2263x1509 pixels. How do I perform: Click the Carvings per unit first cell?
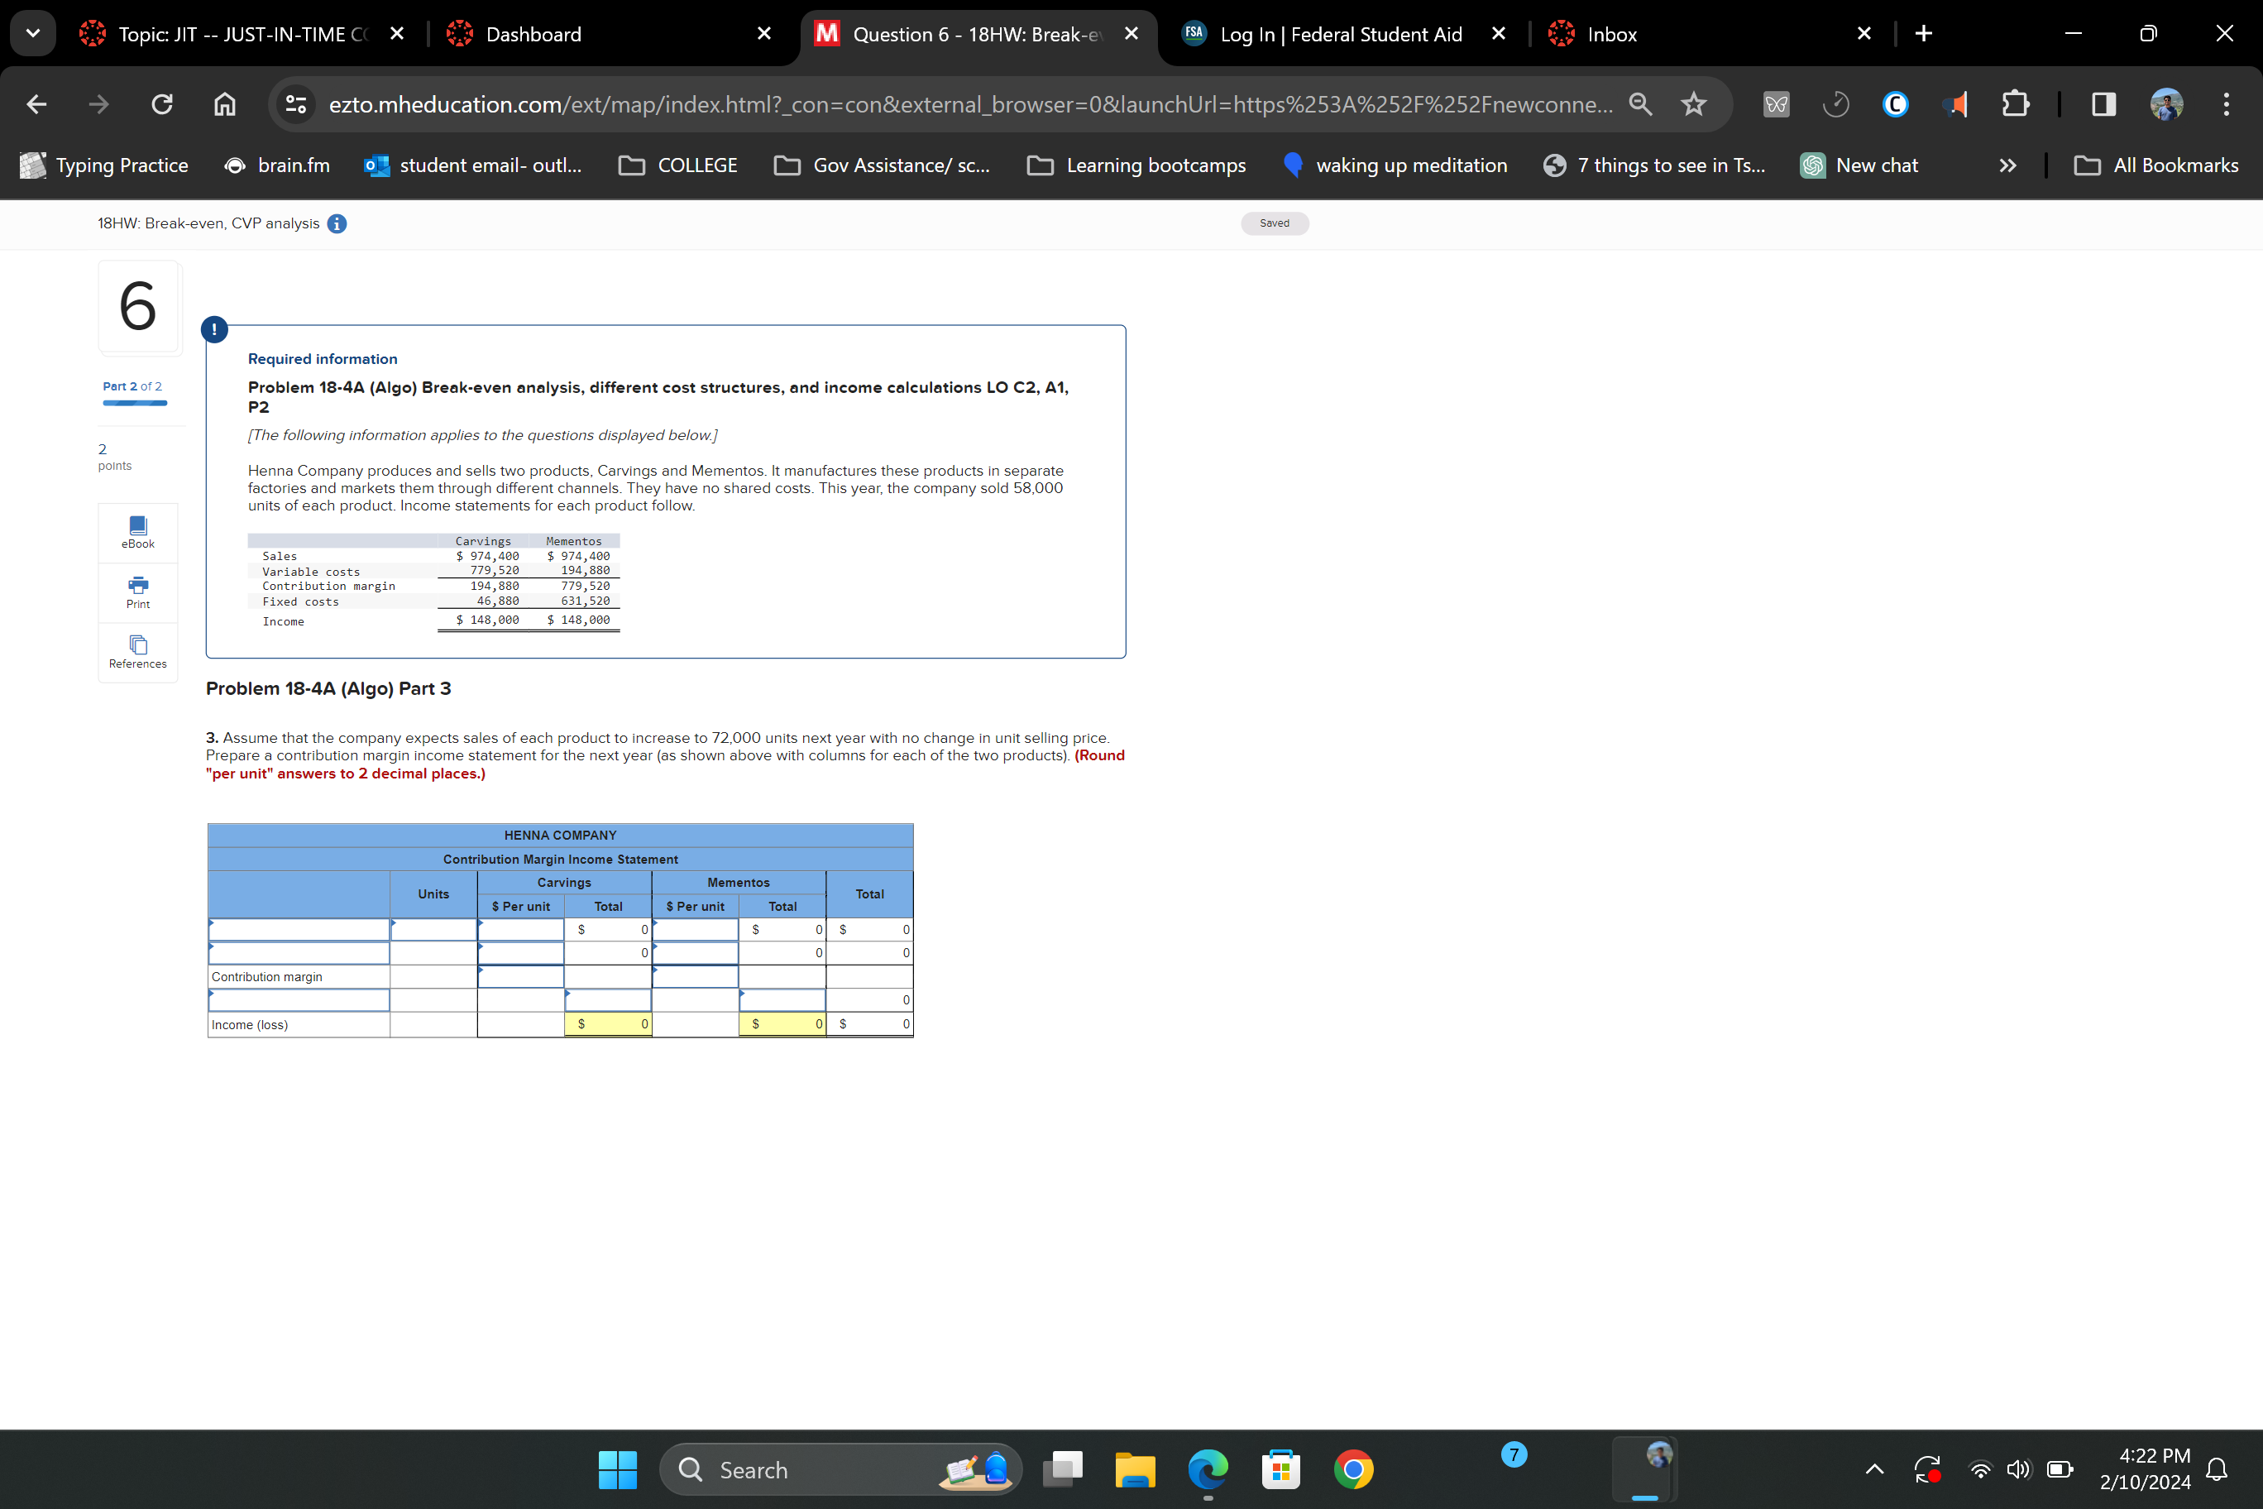click(x=520, y=930)
